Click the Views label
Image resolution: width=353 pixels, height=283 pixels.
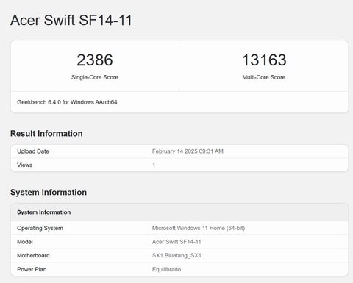click(x=24, y=165)
